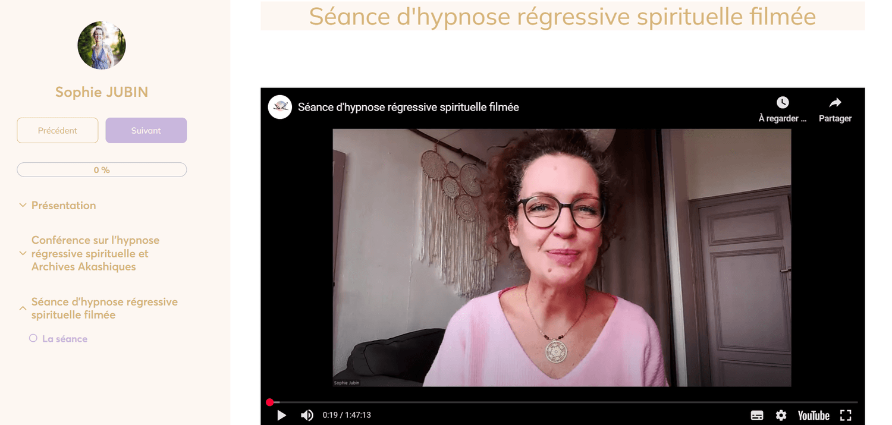Open the channel avatar in video header
The width and height of the screenshot is (892, 425).
(x=280, y=107)
